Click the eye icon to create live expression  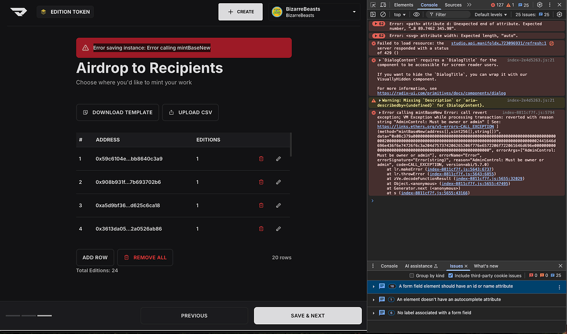416,14
